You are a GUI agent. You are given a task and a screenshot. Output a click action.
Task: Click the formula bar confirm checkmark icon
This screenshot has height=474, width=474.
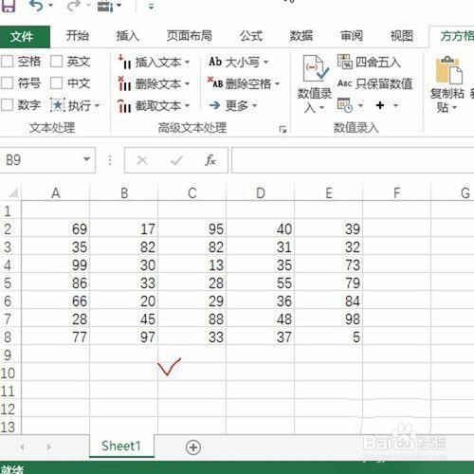(x=176, y=160)
